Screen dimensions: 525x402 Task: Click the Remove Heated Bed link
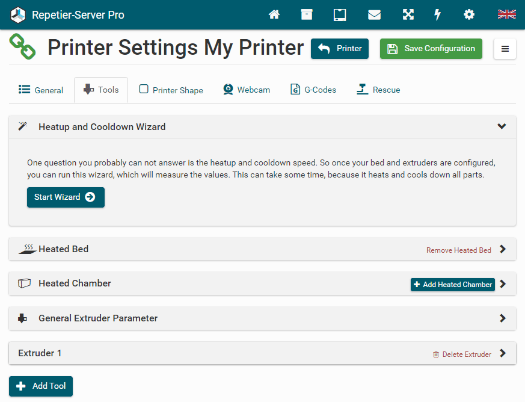click(x=458, y=250)
